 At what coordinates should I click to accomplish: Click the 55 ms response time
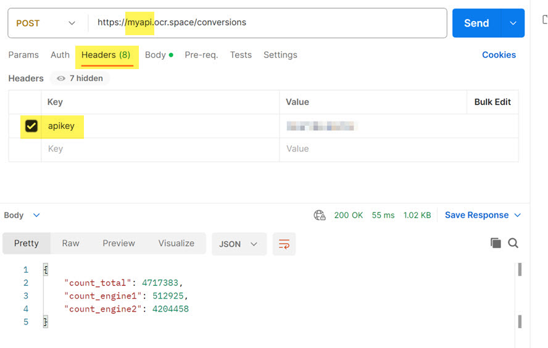pos(383,215)
